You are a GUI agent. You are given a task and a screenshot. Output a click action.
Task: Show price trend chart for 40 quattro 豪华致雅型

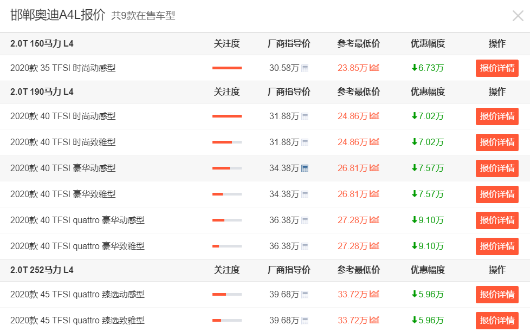click(x=374, y=246)
